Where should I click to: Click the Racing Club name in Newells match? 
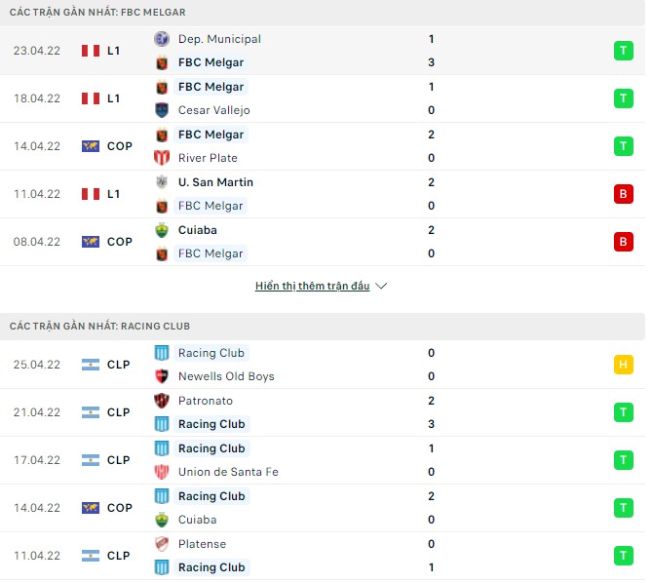click(211, 353)
